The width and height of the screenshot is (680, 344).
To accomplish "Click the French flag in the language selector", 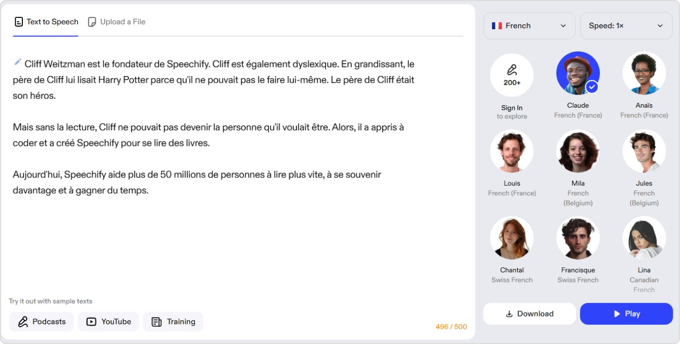I will pyautogui.click(x=496, y=26).
